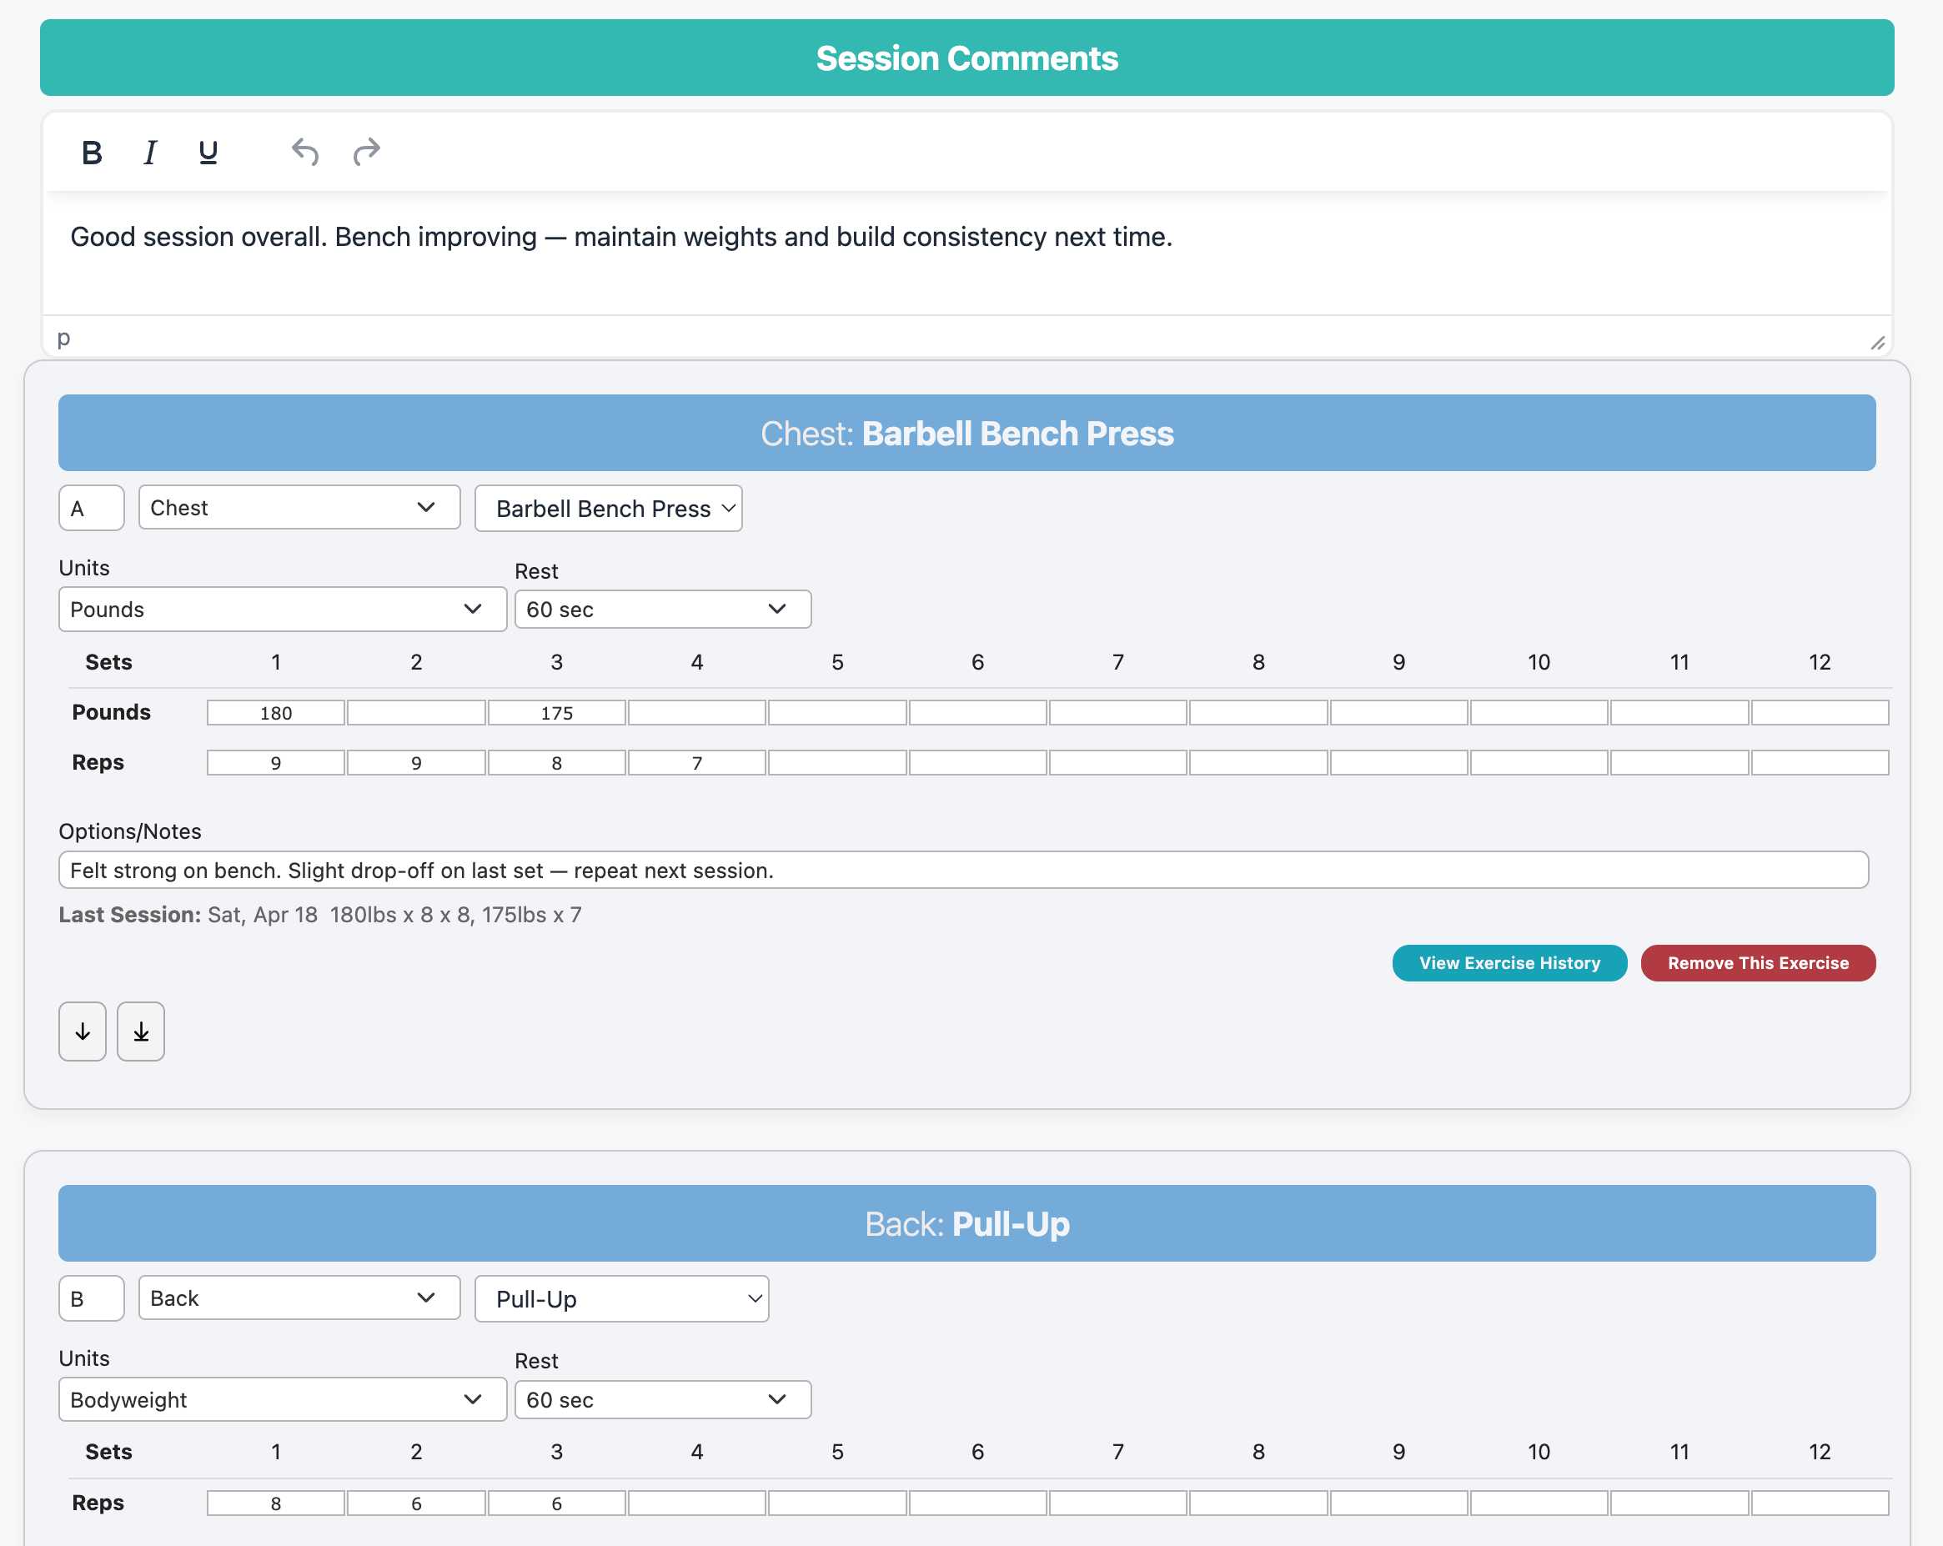The height and width of the screenshot is (1546, 1943).
Task: Click the order field containing A
Action: [92, 508]
